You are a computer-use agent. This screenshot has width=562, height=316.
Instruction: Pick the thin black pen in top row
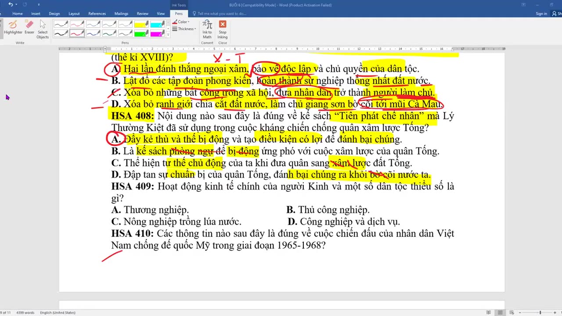[x=61, y=25]
